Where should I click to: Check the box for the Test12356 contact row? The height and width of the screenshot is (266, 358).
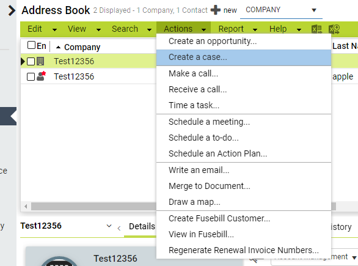[31, 76]
